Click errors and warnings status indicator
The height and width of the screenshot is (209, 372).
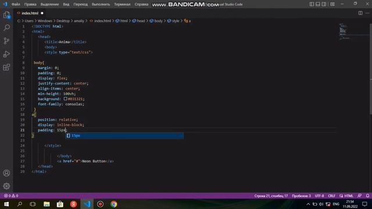(x=11, y=196)
